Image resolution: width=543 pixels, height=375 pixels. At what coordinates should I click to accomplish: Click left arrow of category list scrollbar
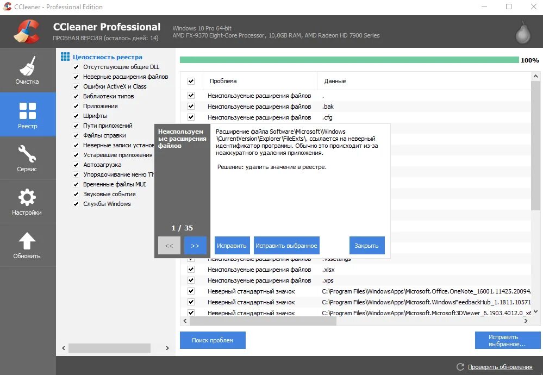click(64, 348)
